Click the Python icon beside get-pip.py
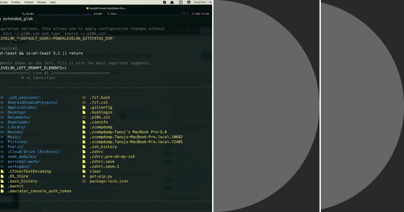404x212 pixels. click(x=84, y=176)
